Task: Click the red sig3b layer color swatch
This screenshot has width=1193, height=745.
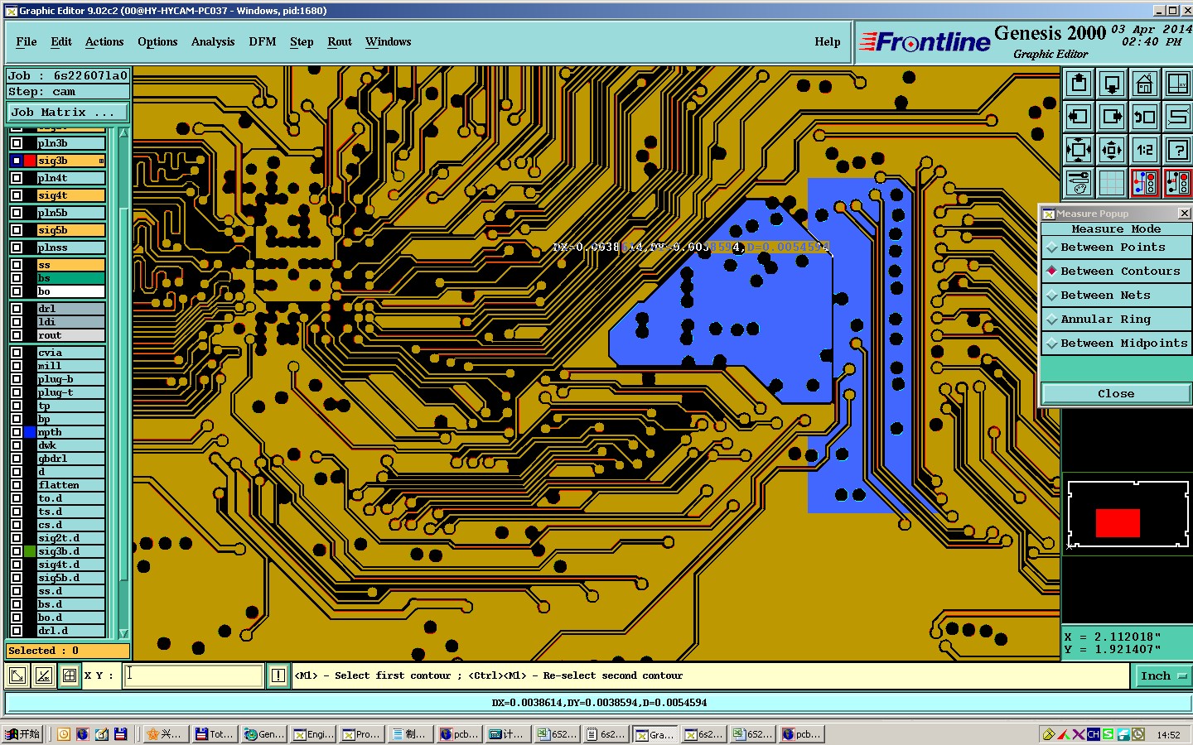Action: point(30,161)
